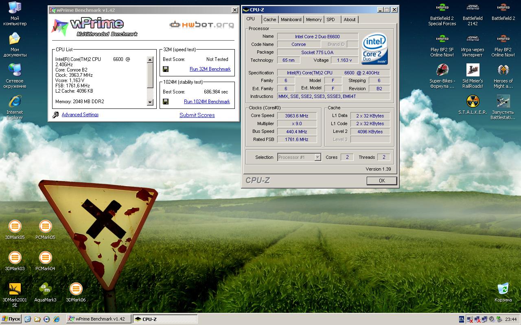The image size is (521, 325).
Task: Click the Name field Intel Core 2 Duo E6600
Action: pyautogui.click(x=317, y=37)
